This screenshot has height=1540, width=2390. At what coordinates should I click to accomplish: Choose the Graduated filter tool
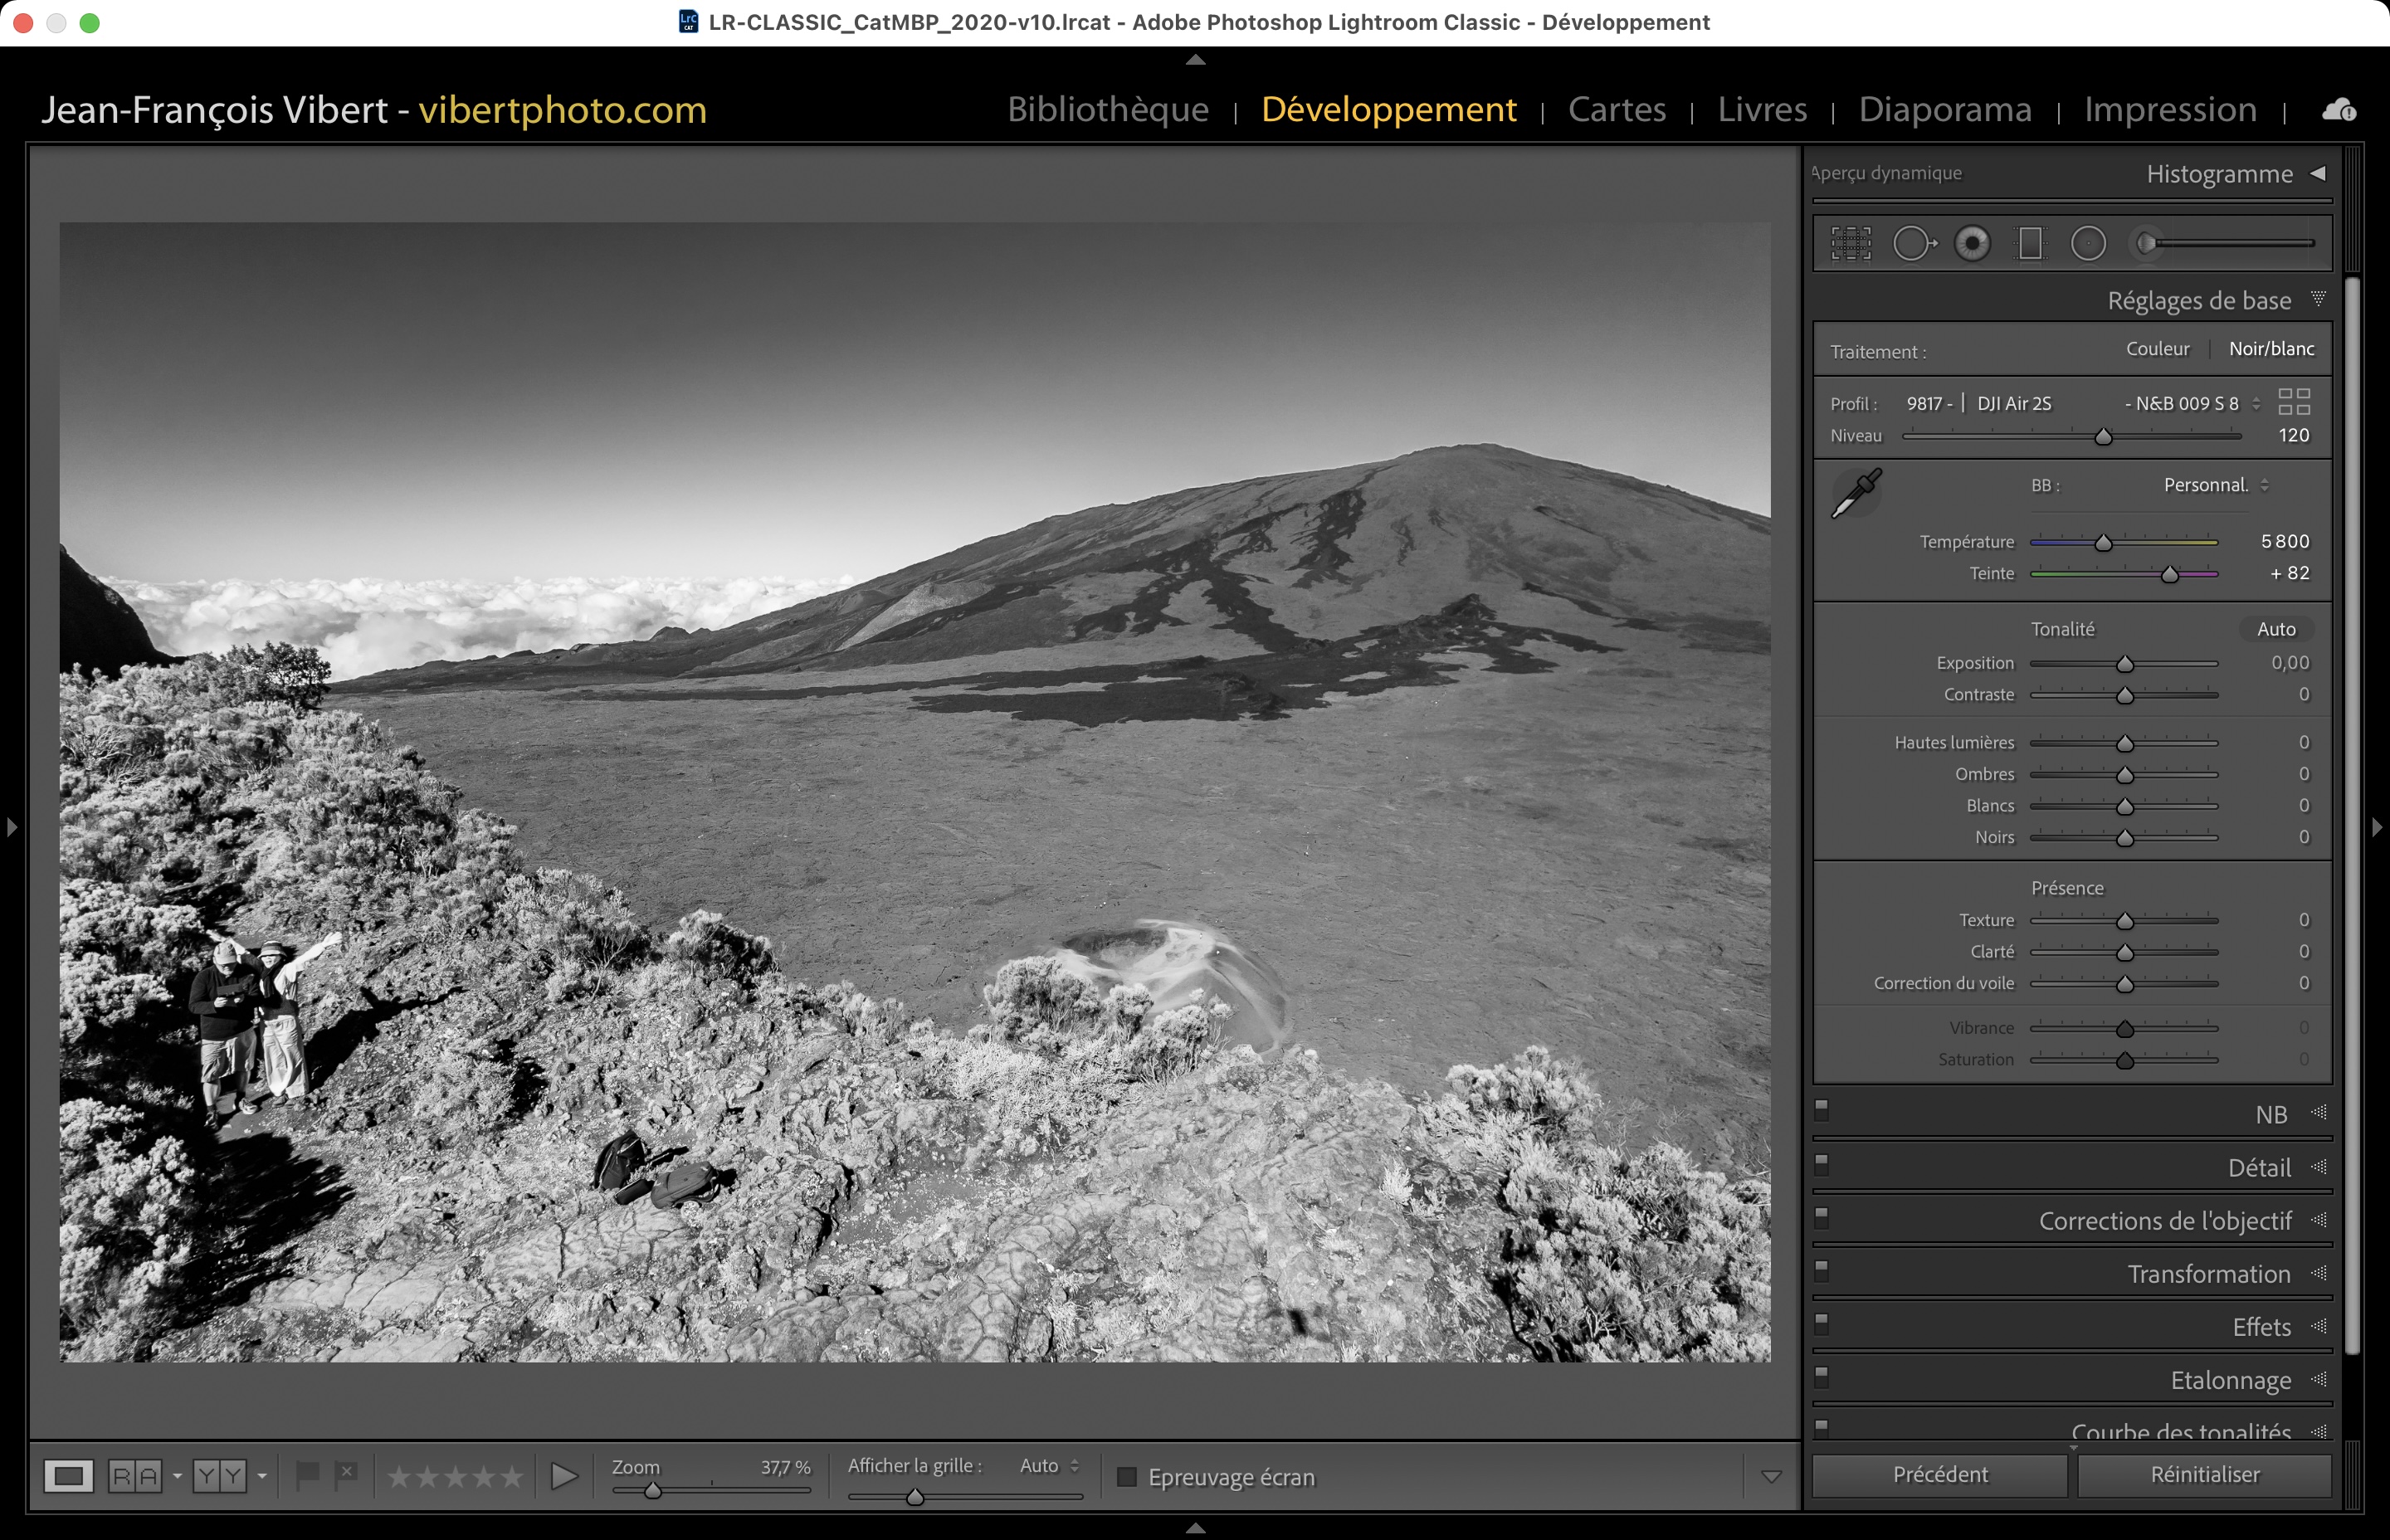pos(2030,243)
